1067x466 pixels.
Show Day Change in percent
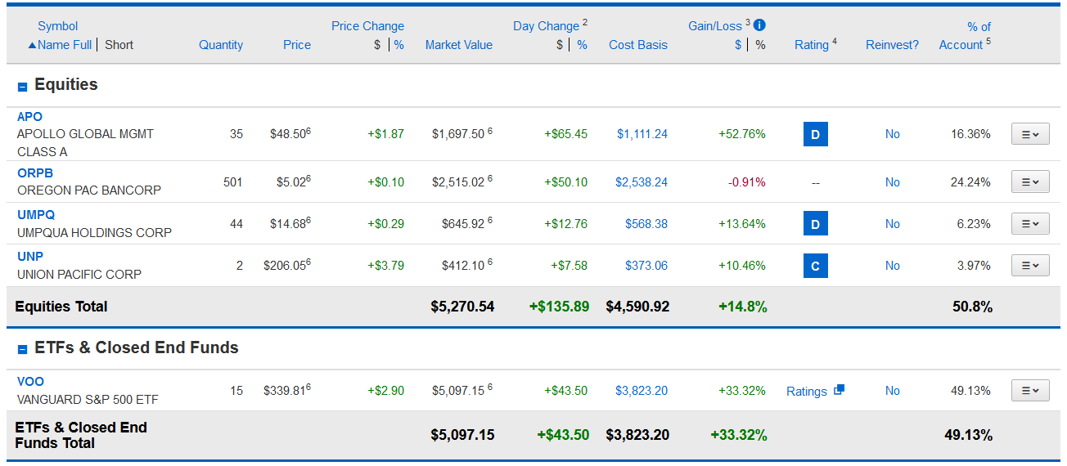[583, 45]
